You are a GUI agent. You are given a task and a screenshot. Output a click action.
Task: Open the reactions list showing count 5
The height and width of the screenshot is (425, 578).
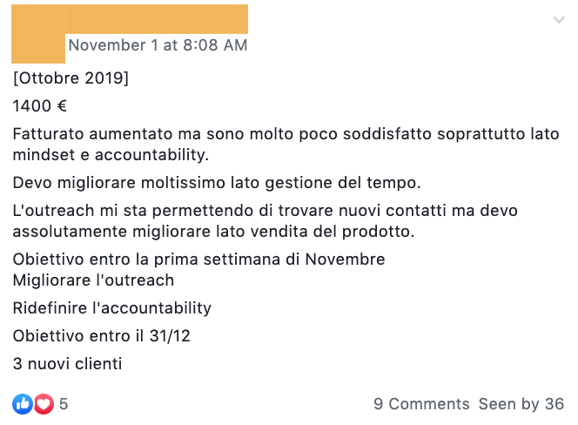[x=64, y=403]
